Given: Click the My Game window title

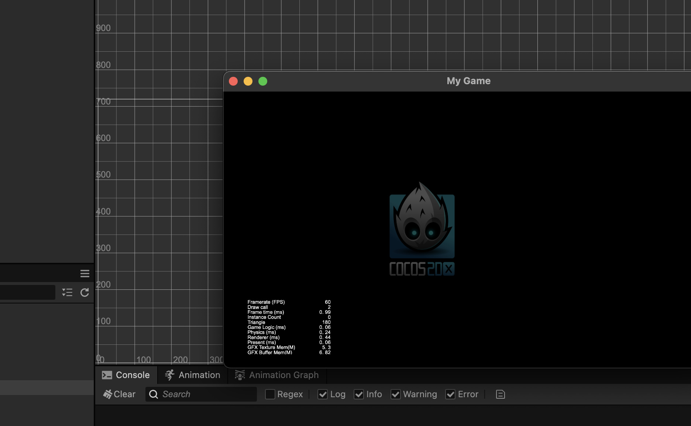Looking at the screenshot, I should [x=468, y=81].
